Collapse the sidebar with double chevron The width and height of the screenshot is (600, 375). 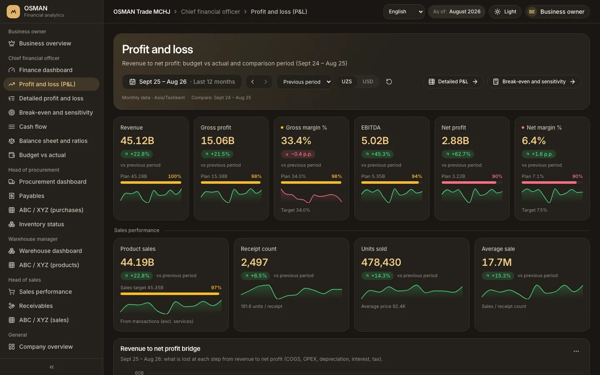(52, 367)
